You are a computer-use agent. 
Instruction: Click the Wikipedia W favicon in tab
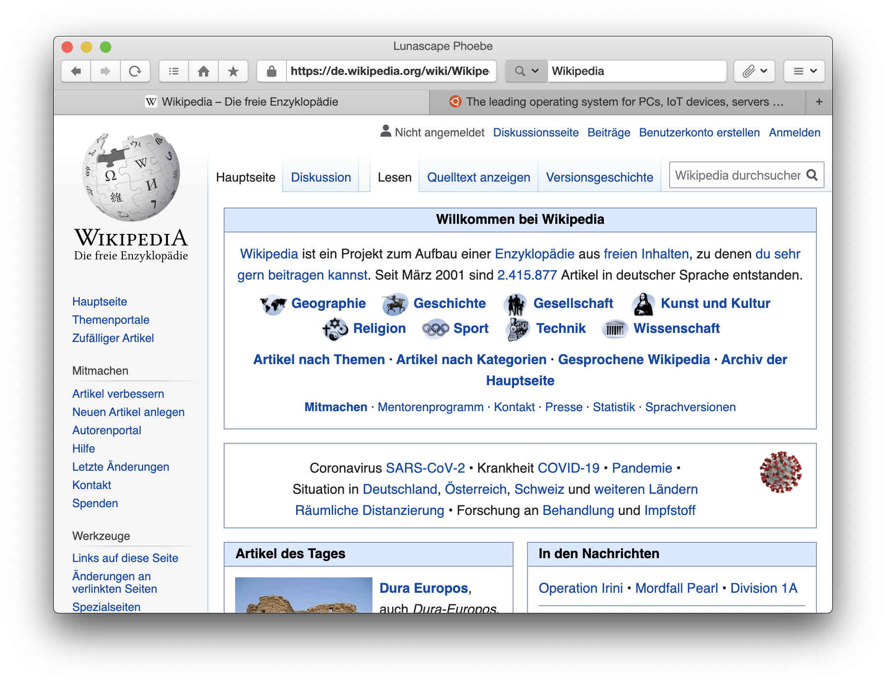pyautogui.click(x=151, y=102)
